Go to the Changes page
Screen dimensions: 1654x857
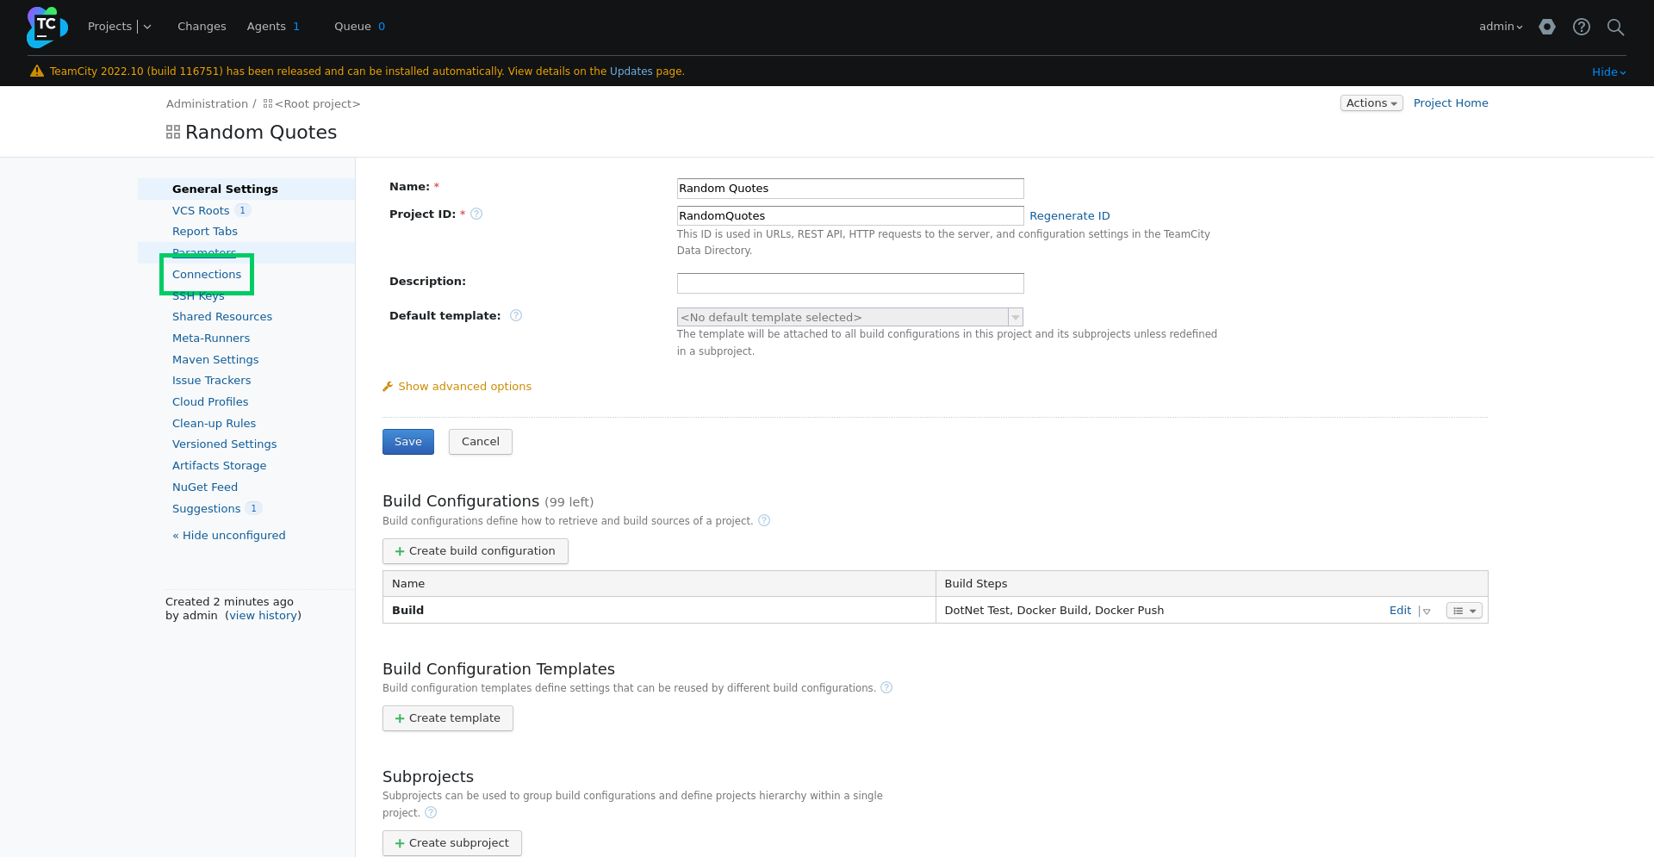point(202,27)
